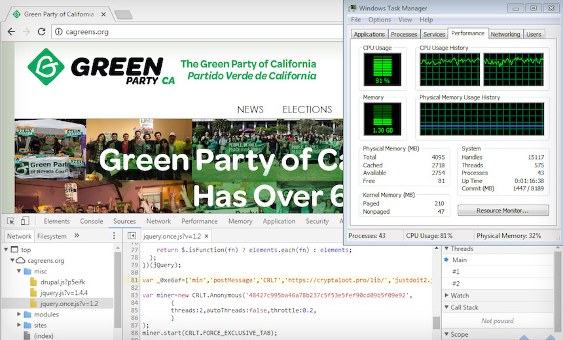Viewport: 563px width, 340px height.
Task: Open the navigator three-dot menu
Action: [114, 235]
